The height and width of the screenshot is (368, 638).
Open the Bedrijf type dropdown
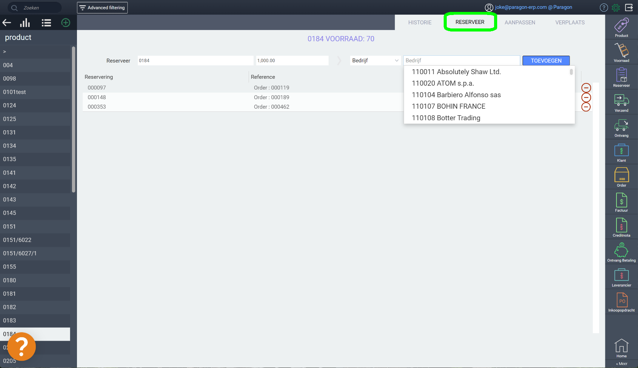(375, 60)
